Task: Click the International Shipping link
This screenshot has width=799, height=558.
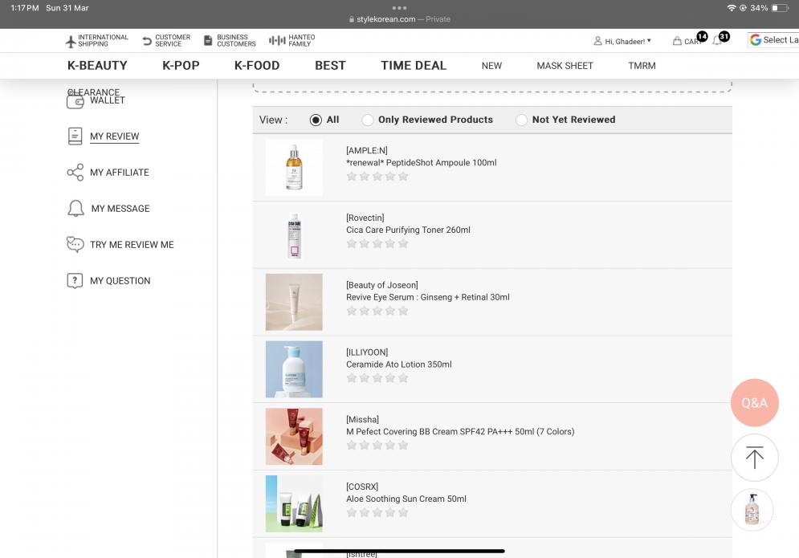Action: tap(96, 40)
